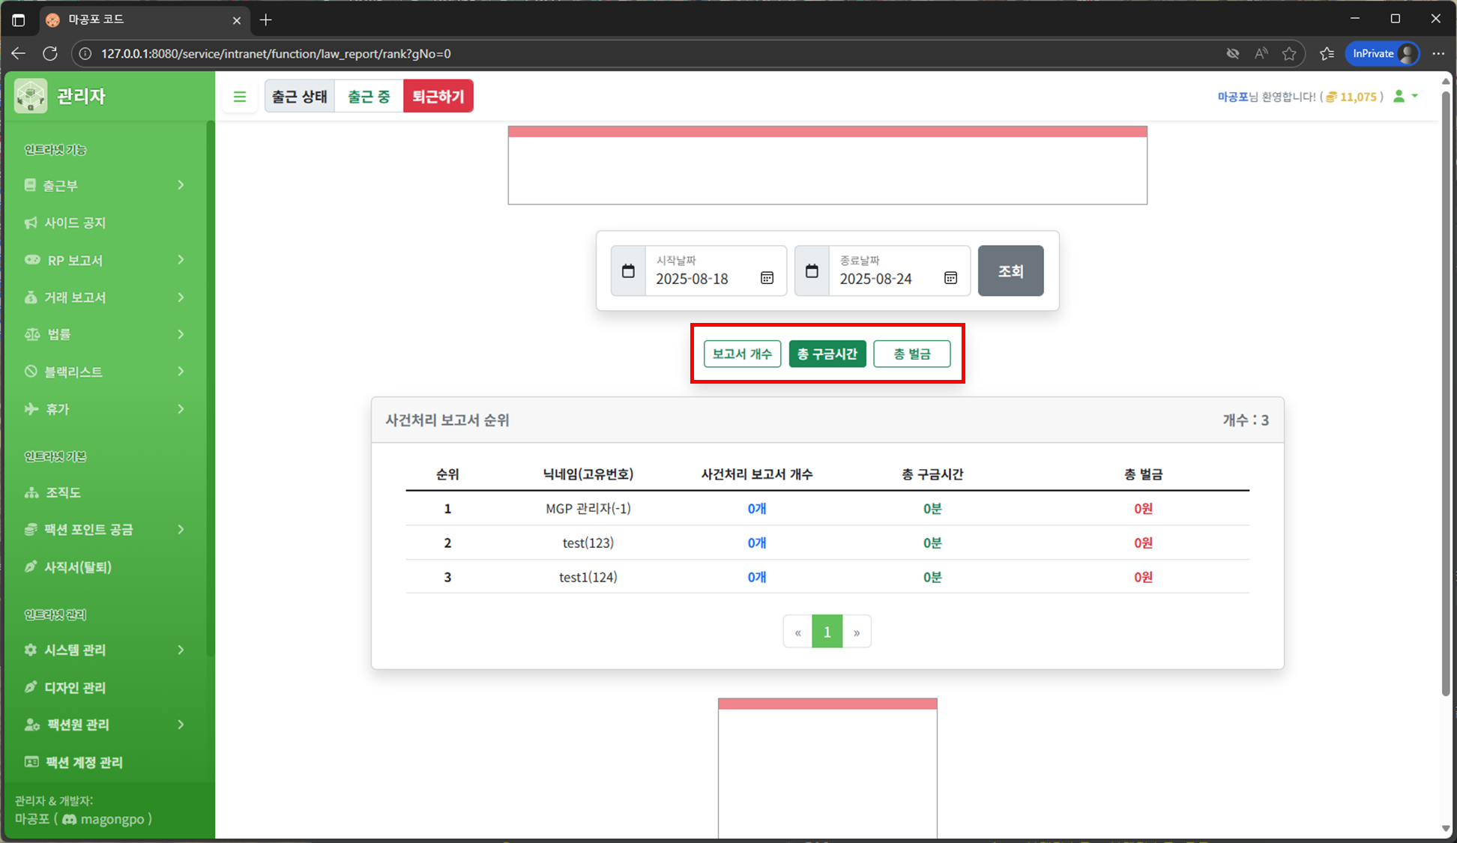The height and width of the screenshot is (843, 1457).
Task: Select the 총 구금시간 sort toggle
Action: (827, 354)
